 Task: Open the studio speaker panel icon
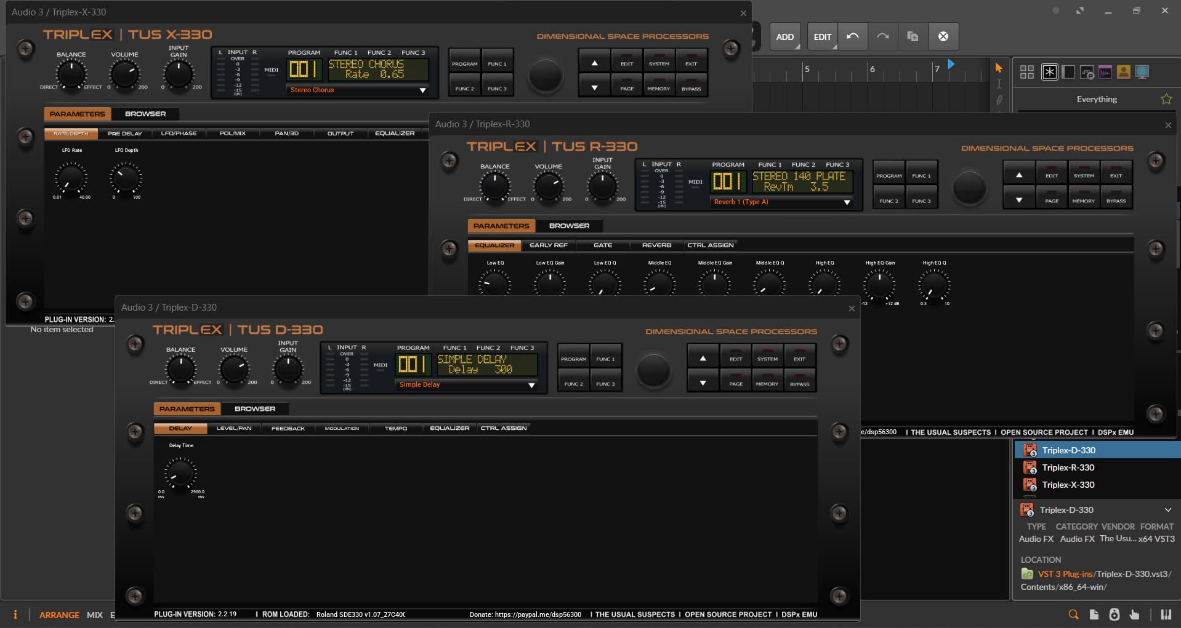[1114, 614]
